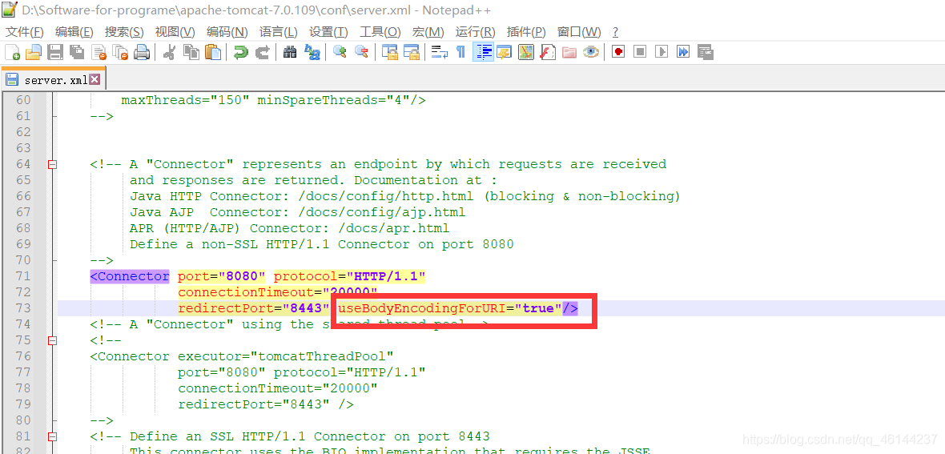Open the 编码(N) encoding menu
The width and height of the screenshot is (945, 454).
click(x=227, y=31)
